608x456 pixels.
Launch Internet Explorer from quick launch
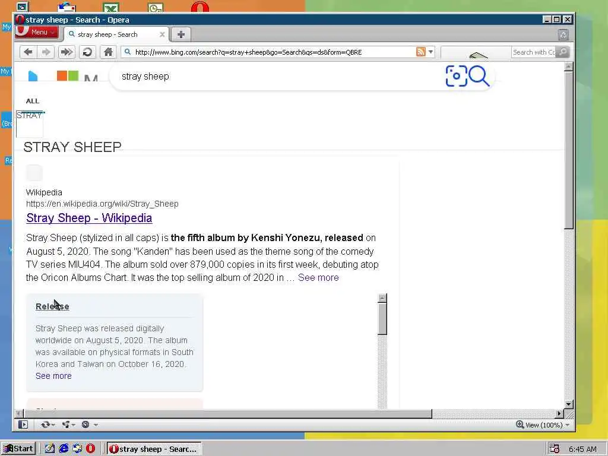click(64, 449)
